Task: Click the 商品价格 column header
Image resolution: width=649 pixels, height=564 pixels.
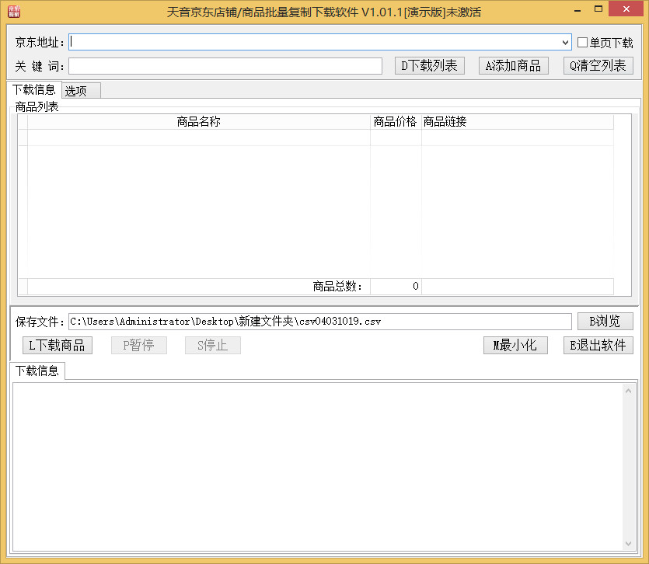Action: [x=396, y=122]
